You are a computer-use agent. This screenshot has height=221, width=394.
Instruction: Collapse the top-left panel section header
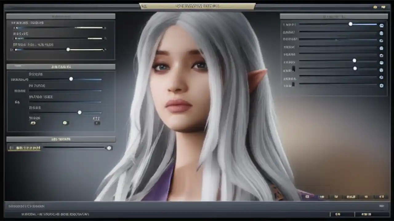60,17
